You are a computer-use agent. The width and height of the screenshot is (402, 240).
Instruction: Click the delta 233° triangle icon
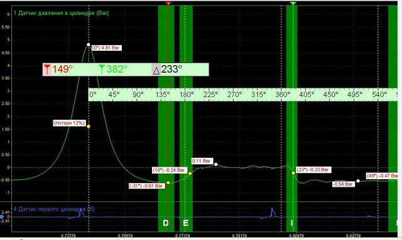(156, 70)
